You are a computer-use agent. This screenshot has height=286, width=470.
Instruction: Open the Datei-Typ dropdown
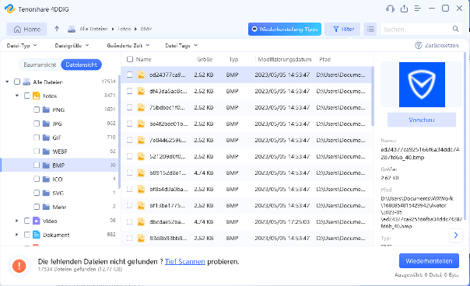[22, 46]
